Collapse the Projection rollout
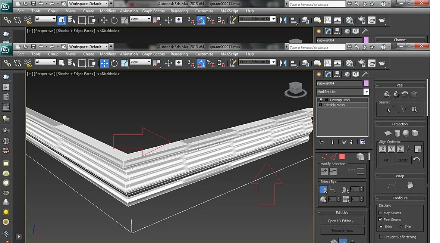The width and height of the screenshot is (440, 243). tap(400, 124)
